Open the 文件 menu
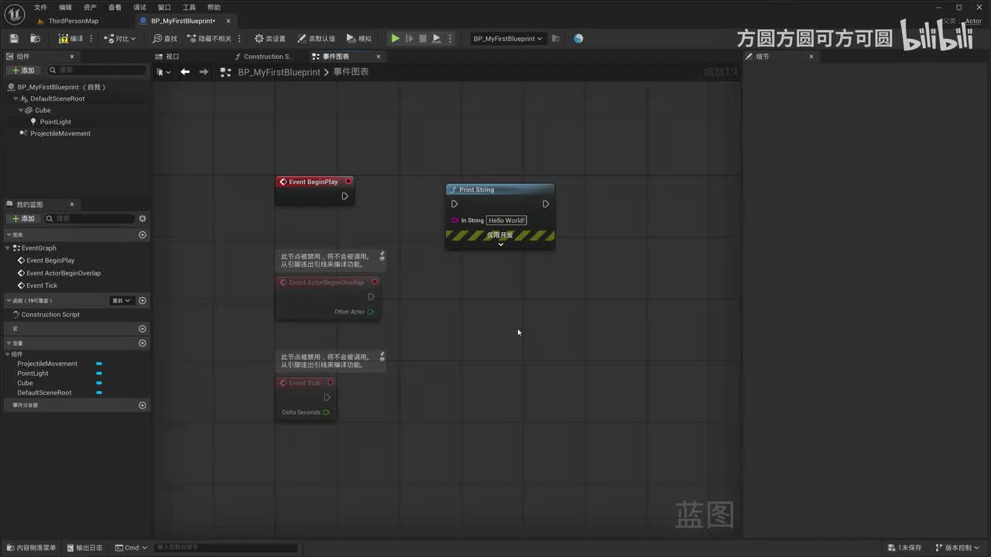This screenshot has height=557, width=991. 40,7
